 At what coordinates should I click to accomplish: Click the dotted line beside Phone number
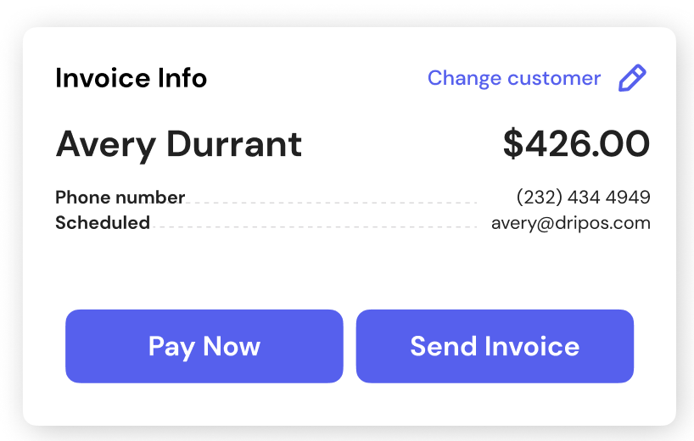click(331, 203)
